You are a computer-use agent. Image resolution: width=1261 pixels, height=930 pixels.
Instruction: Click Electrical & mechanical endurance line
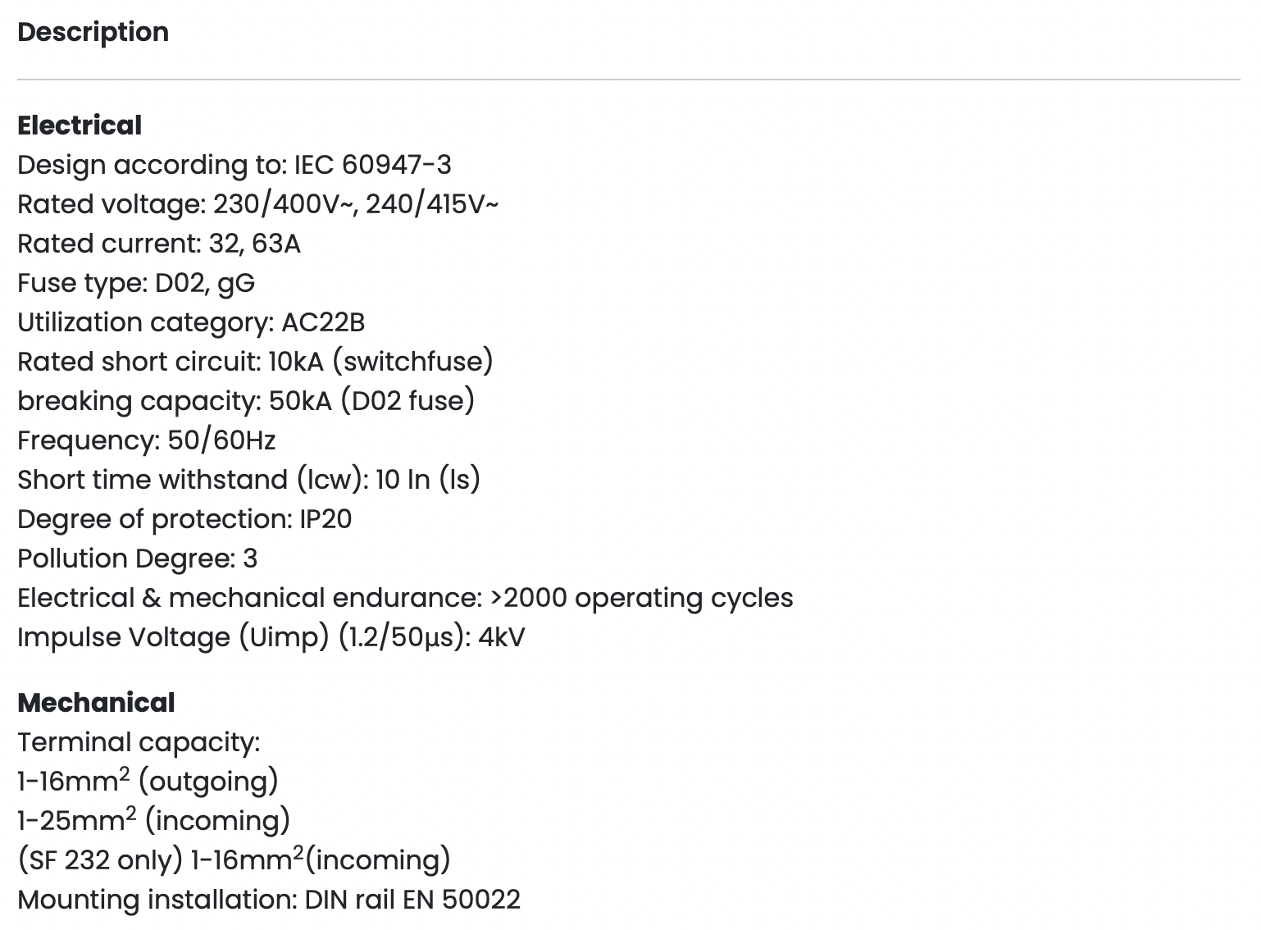click(x=405, y=598)
